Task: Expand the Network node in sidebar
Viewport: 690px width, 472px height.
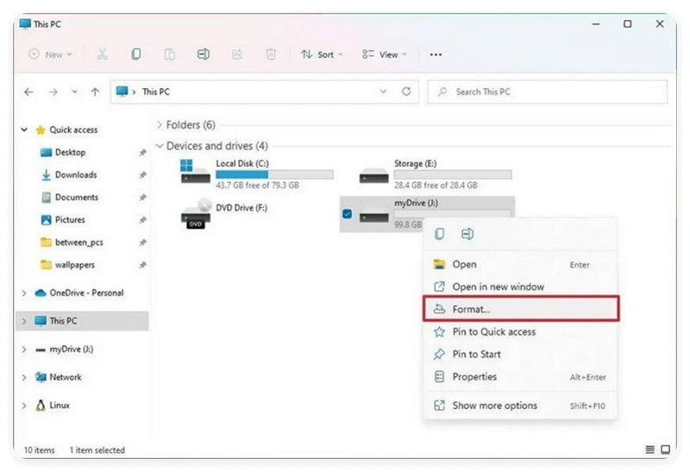Action: [x=24, y=377]
